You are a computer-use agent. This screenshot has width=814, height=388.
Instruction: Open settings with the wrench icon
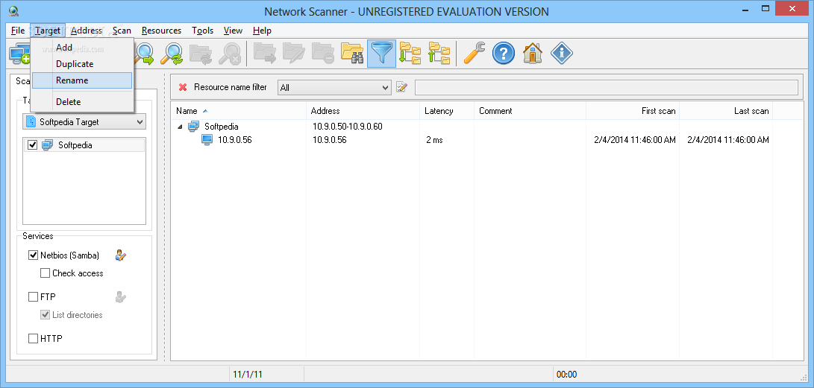(474, 53)
